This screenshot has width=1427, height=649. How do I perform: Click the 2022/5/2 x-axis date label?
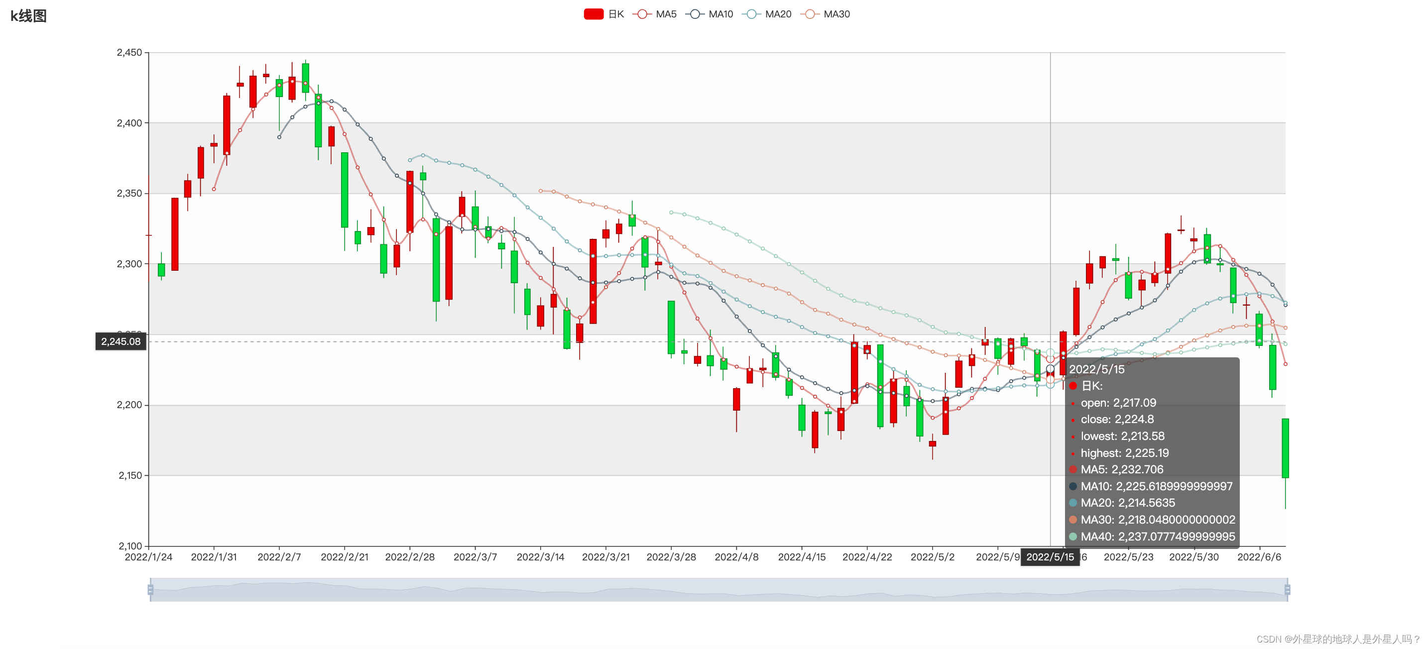933,557
